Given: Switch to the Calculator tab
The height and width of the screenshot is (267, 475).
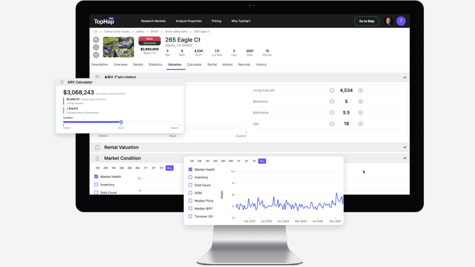Looking at the screenshot, I should [x=194, y=65].
